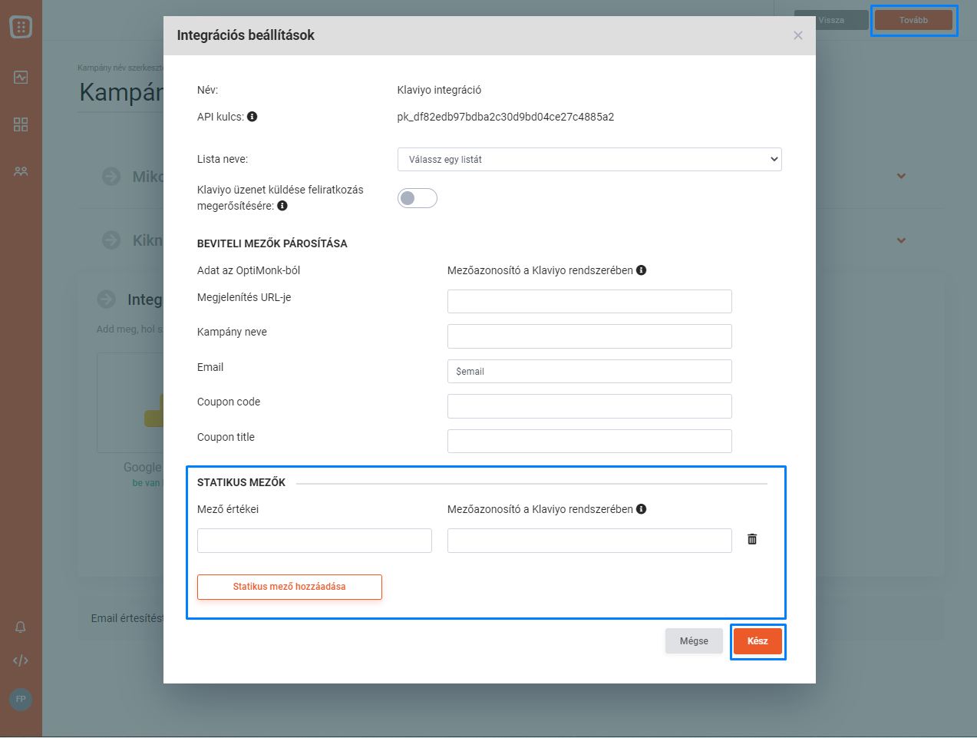Viewport: 977px width, 738px height.
Task: Open the analytics chart icon in sidebar
Action: [x=21, y=78]
